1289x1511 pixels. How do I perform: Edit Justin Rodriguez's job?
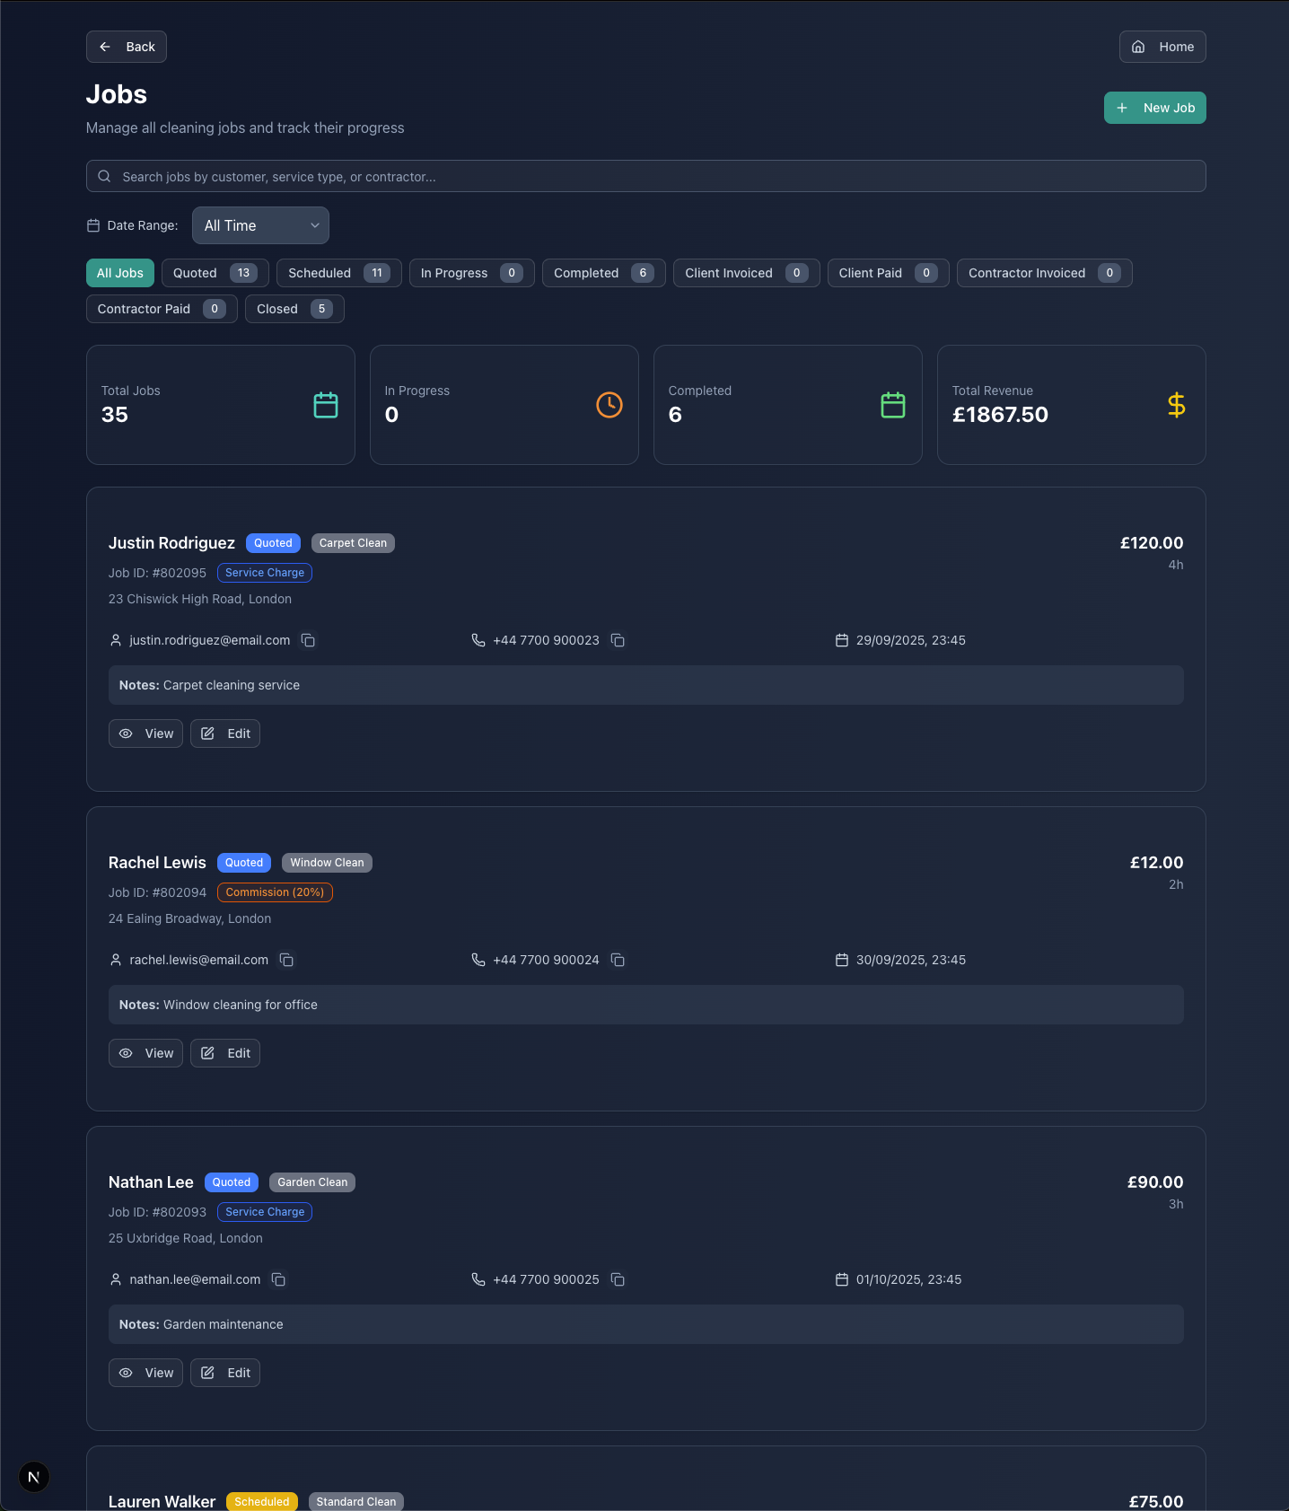(225, 734)
